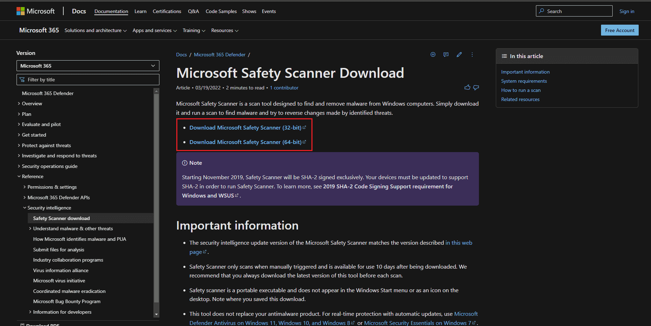Collapse the Reference tree node
Screen dimensions: 651x326
19,176
